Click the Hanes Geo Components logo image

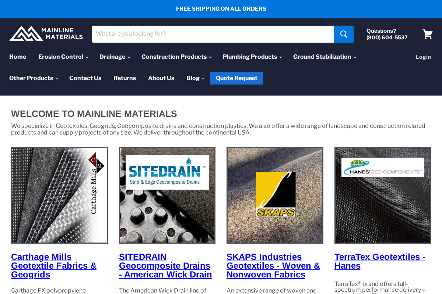382,167
